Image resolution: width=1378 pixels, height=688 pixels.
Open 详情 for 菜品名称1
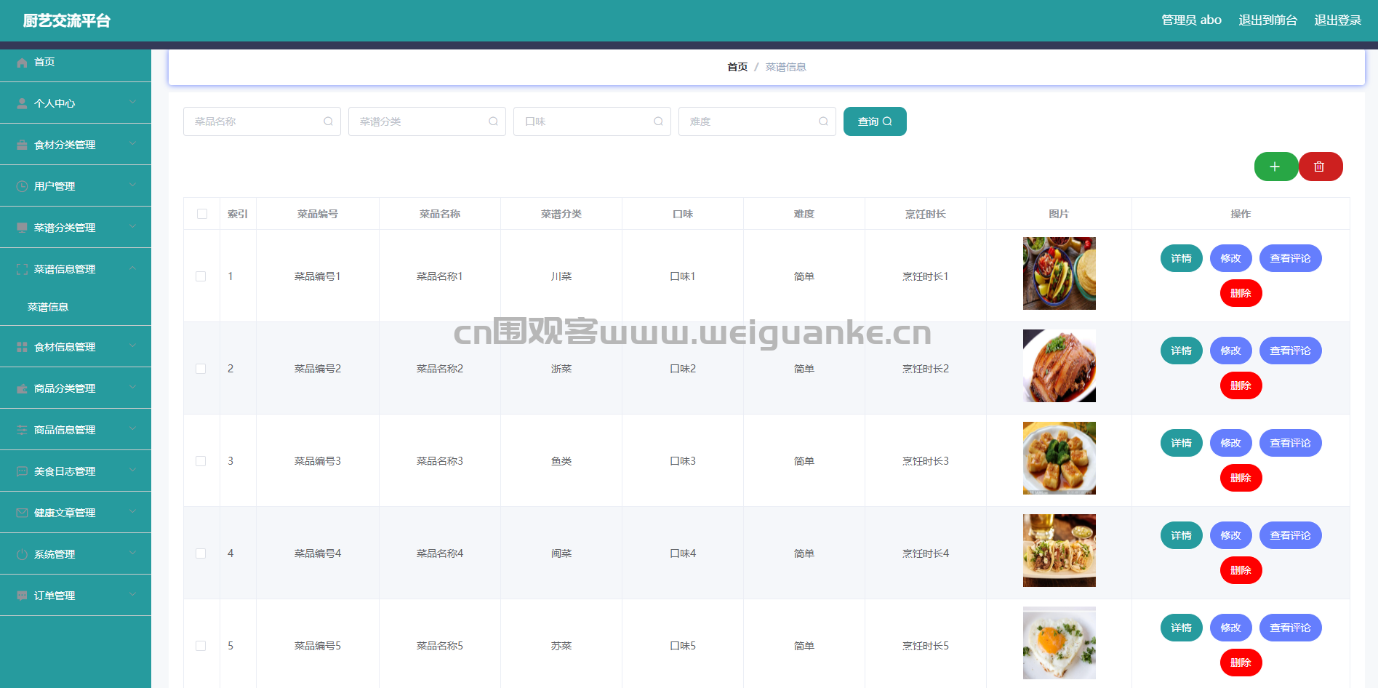[x=1181, y=258]
